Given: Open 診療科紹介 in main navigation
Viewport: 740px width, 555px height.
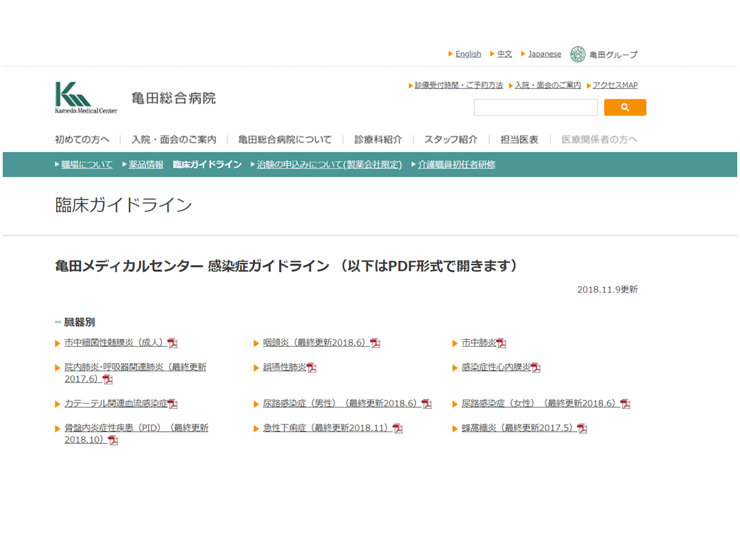Looking at the screenshot, I should [x=378, y=140].
